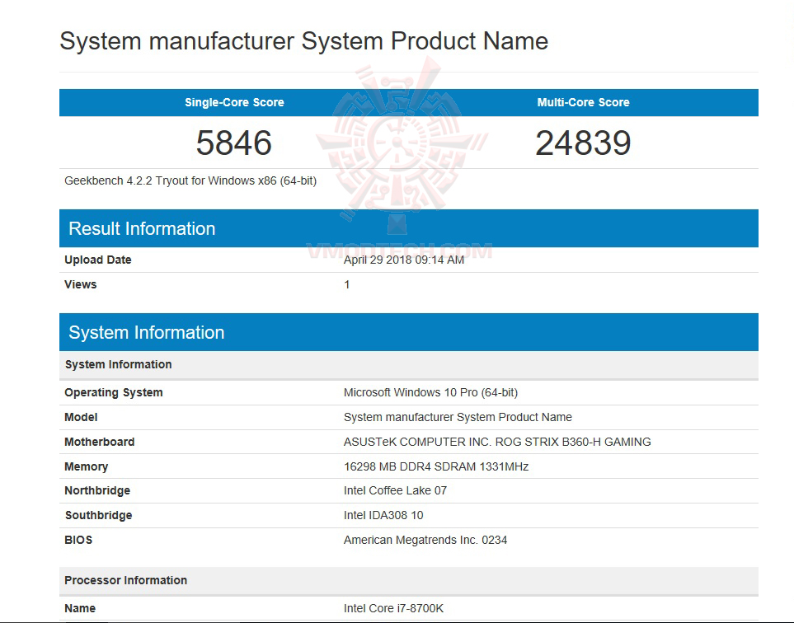Click the Views count value 1

click(347, 284)
